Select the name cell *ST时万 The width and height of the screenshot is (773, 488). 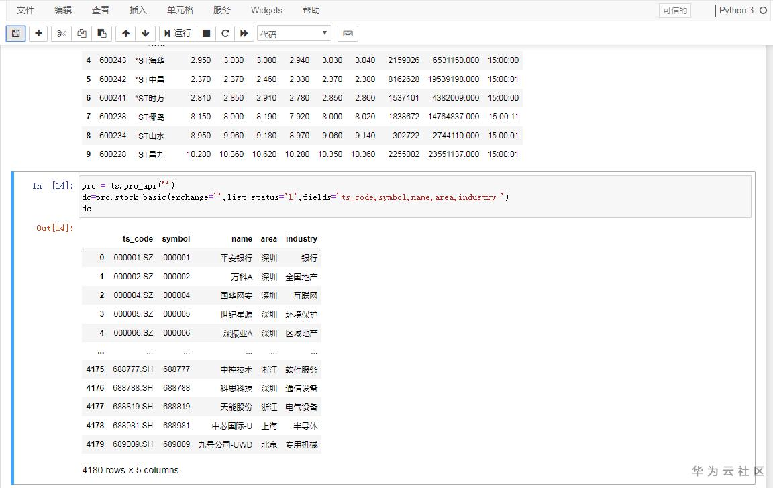[x=150, y=97]
